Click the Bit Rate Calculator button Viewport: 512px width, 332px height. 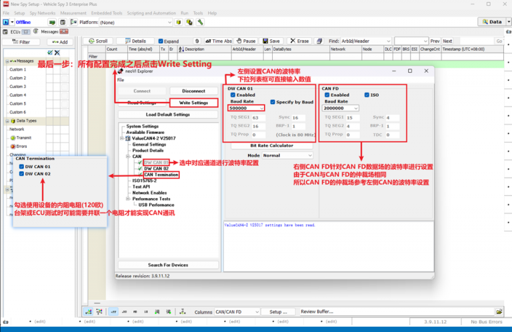(x=271, y=145)
